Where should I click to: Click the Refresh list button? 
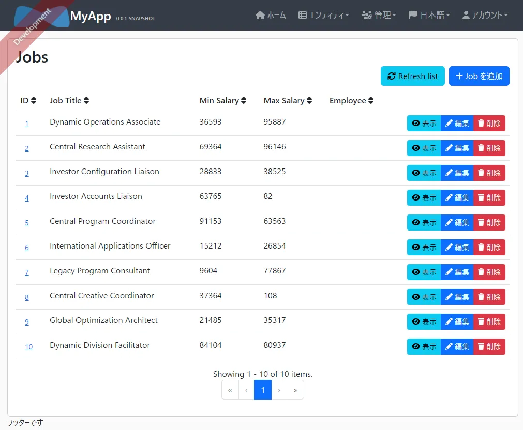pos(413,76)
